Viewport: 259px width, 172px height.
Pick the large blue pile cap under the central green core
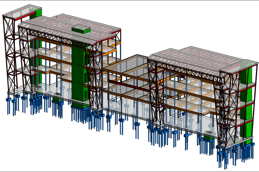(x=80, y=107)
